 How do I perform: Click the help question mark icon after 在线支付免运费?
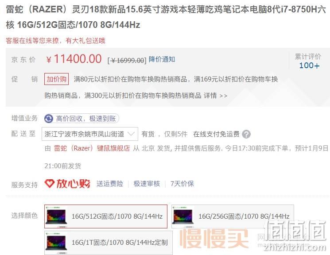tap(246, 134)
